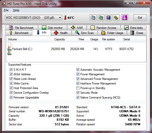Switch to the Folder Usage tab
Screen dimensions: 152x133
click(x=112, y=33)
